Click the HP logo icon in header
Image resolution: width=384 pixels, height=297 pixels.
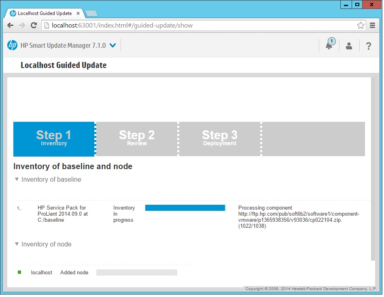12,45
